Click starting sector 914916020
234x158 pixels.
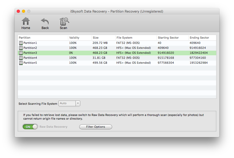pyautogui.click(x=166, y=53)
